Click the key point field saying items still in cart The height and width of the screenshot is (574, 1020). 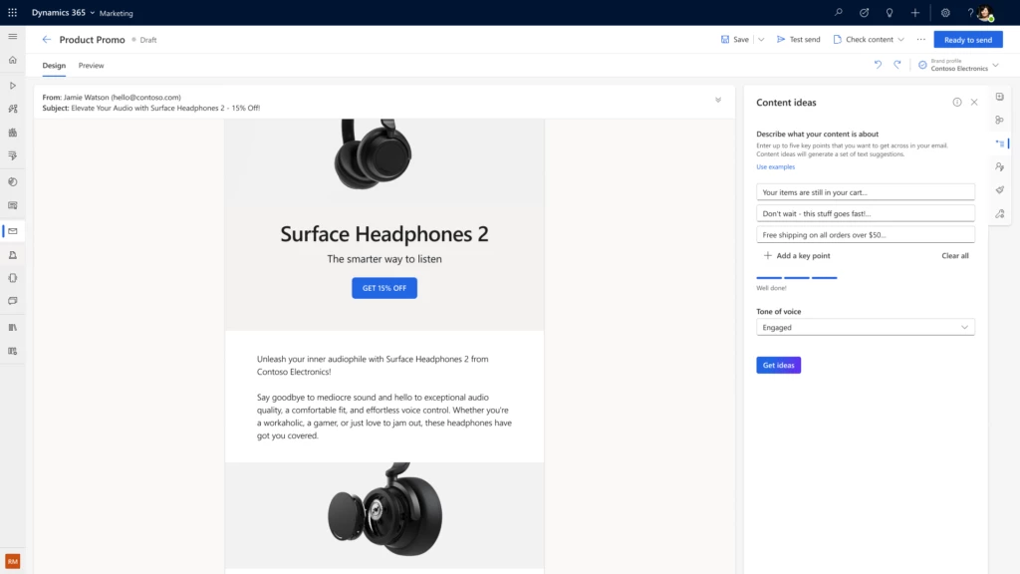[865, 191]
